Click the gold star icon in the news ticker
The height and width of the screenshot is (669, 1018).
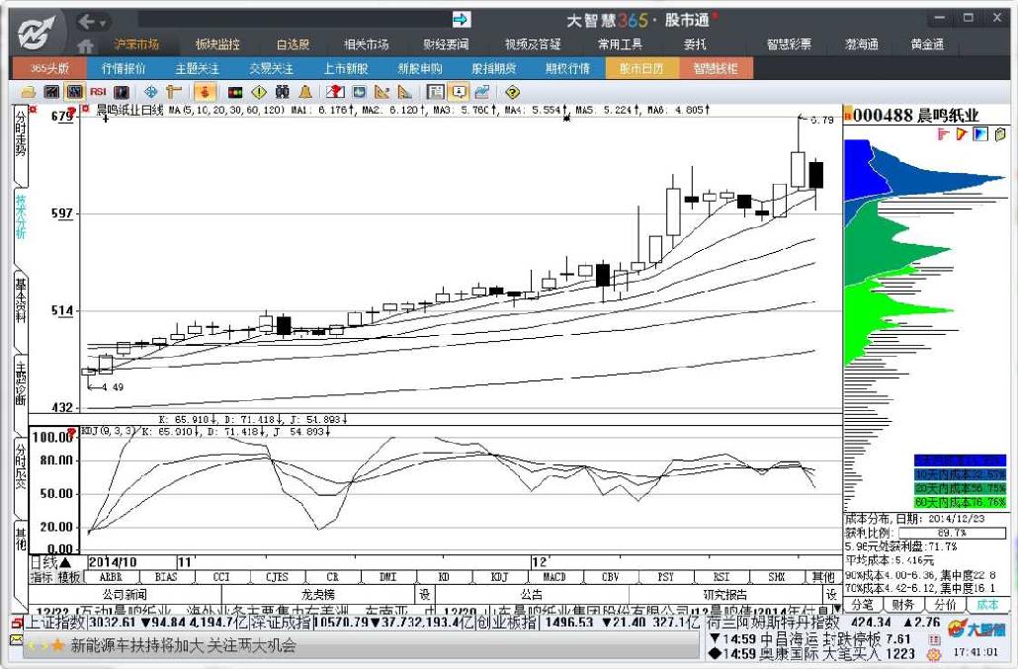coord(57,645)
